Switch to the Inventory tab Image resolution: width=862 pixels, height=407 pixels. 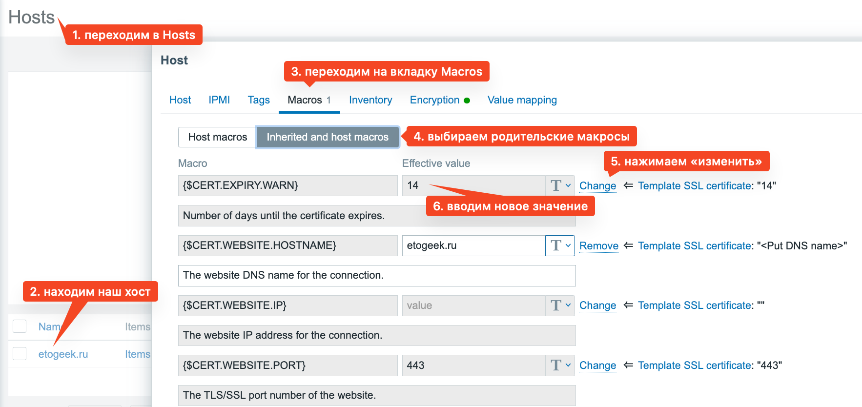[370, 100]
